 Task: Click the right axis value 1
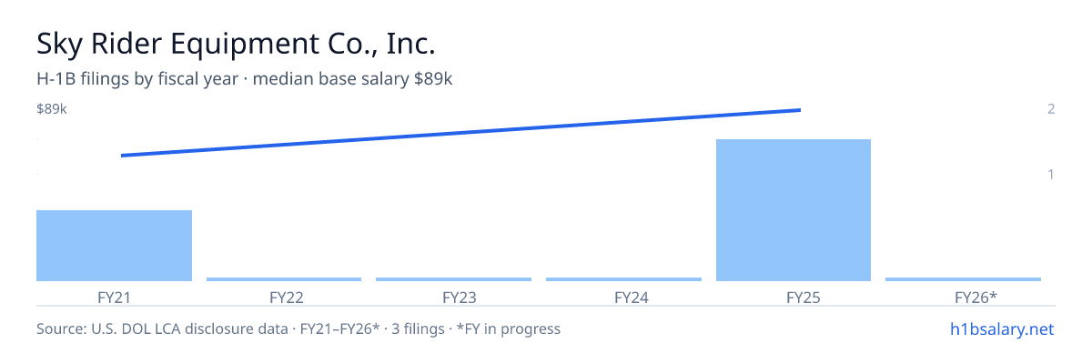click(x=1051, y=174)
